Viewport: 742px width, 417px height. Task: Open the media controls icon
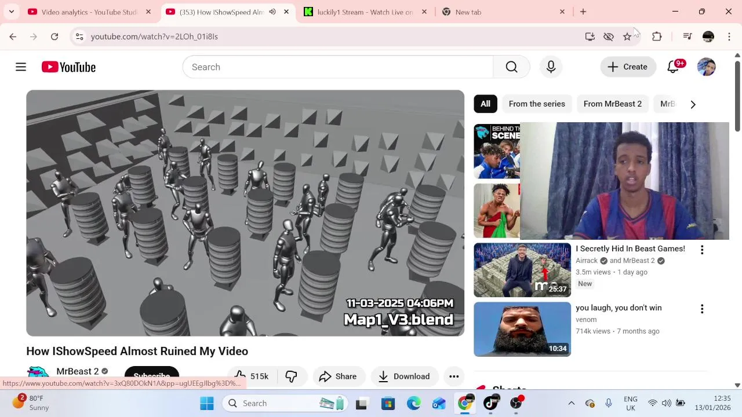coord(688,36)
